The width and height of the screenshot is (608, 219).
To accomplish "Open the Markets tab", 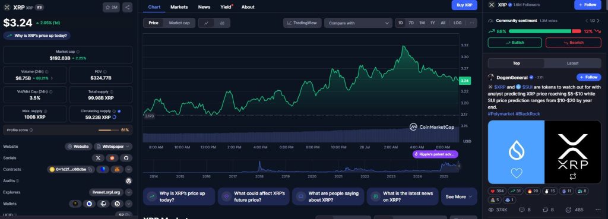I will coord(179,7).
